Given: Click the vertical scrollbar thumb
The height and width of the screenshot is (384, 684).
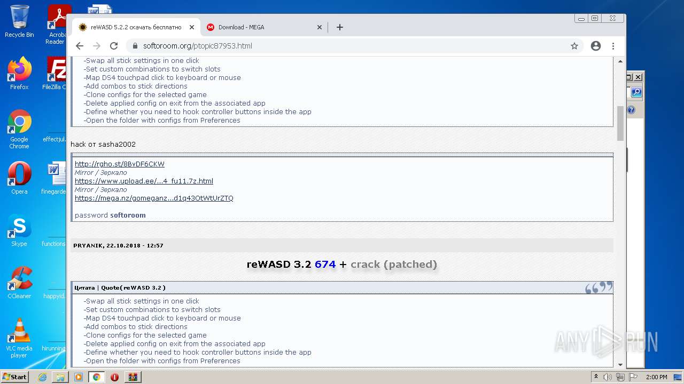Looking at the screenshot, I should coord(620,123).
